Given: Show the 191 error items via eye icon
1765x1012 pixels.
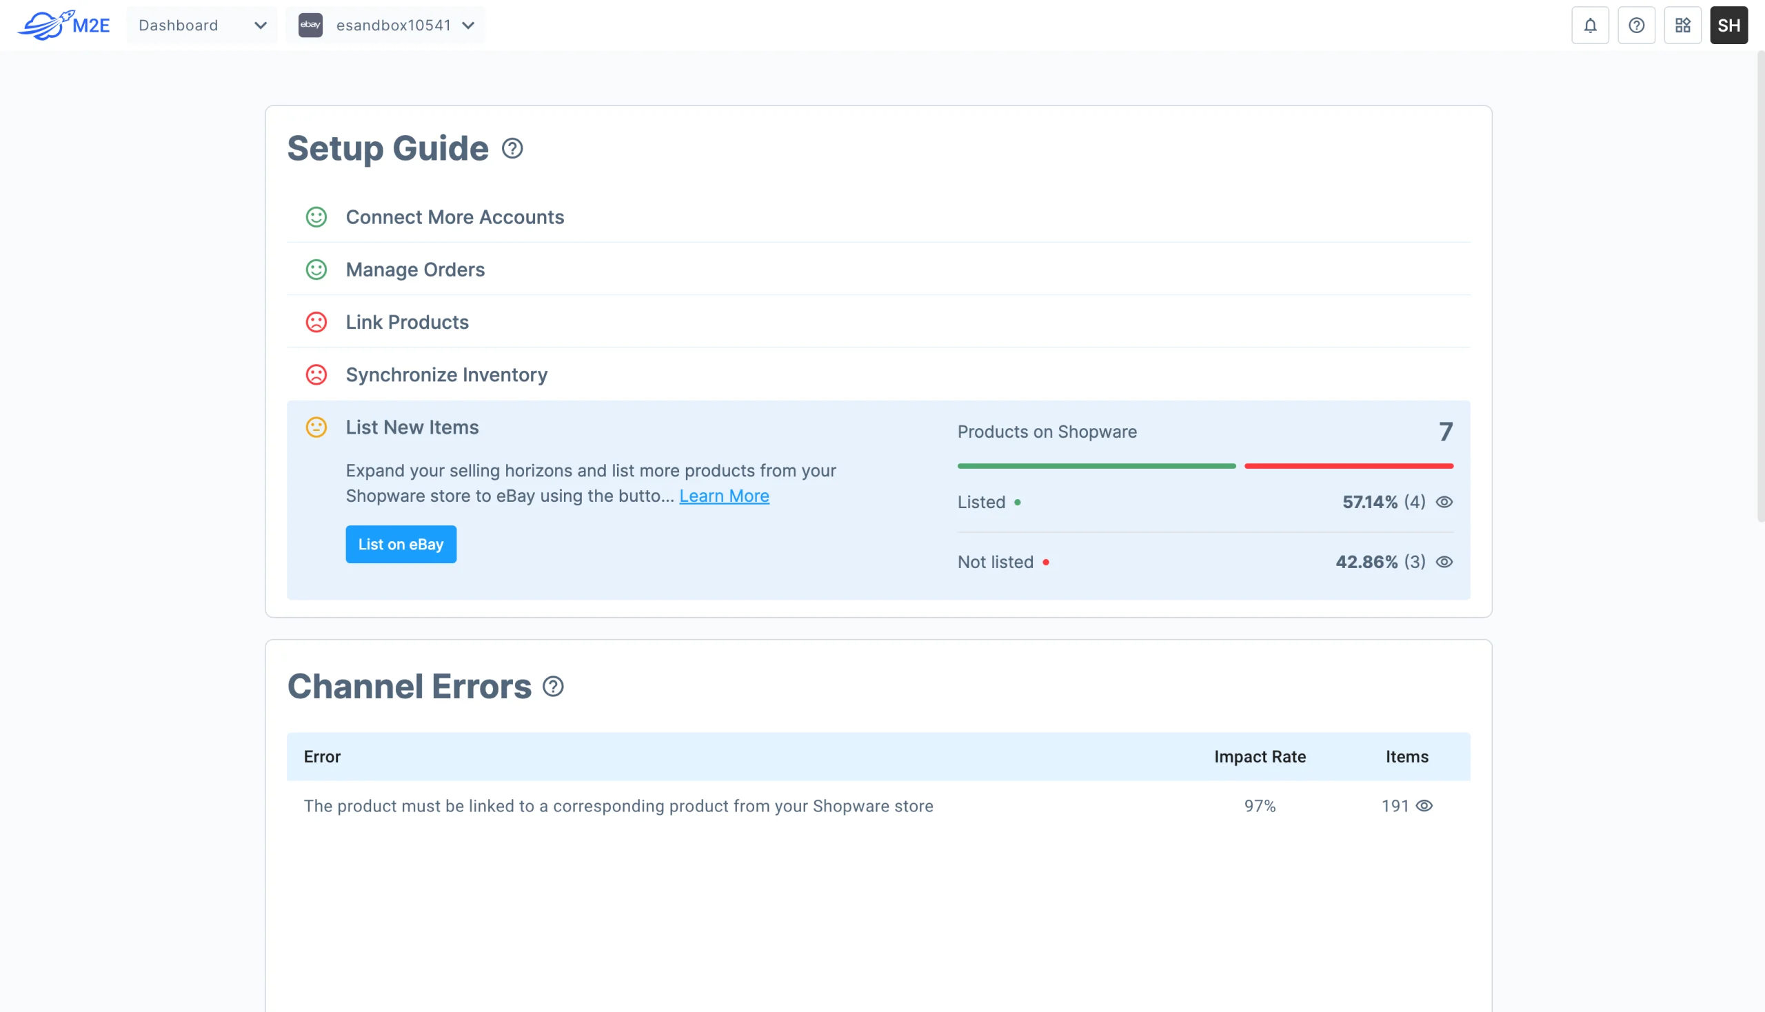Looking at the screenshot, I should click(1424, 806).
